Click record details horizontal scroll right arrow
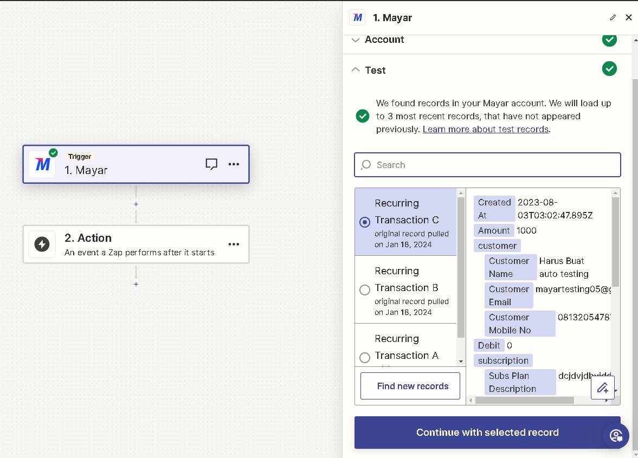 point(606,400)
